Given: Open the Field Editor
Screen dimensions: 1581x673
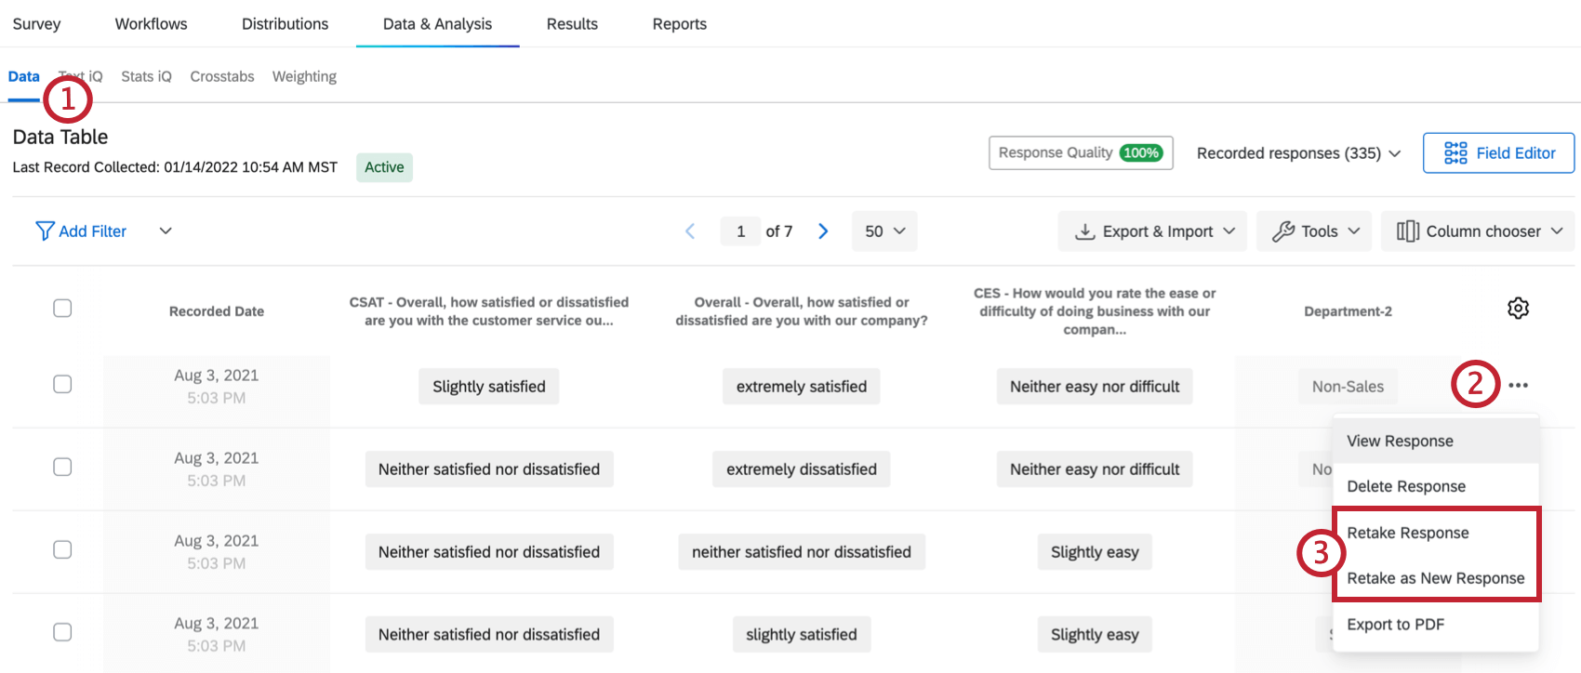Looking at the screenshot, I should click(1498, 153).
